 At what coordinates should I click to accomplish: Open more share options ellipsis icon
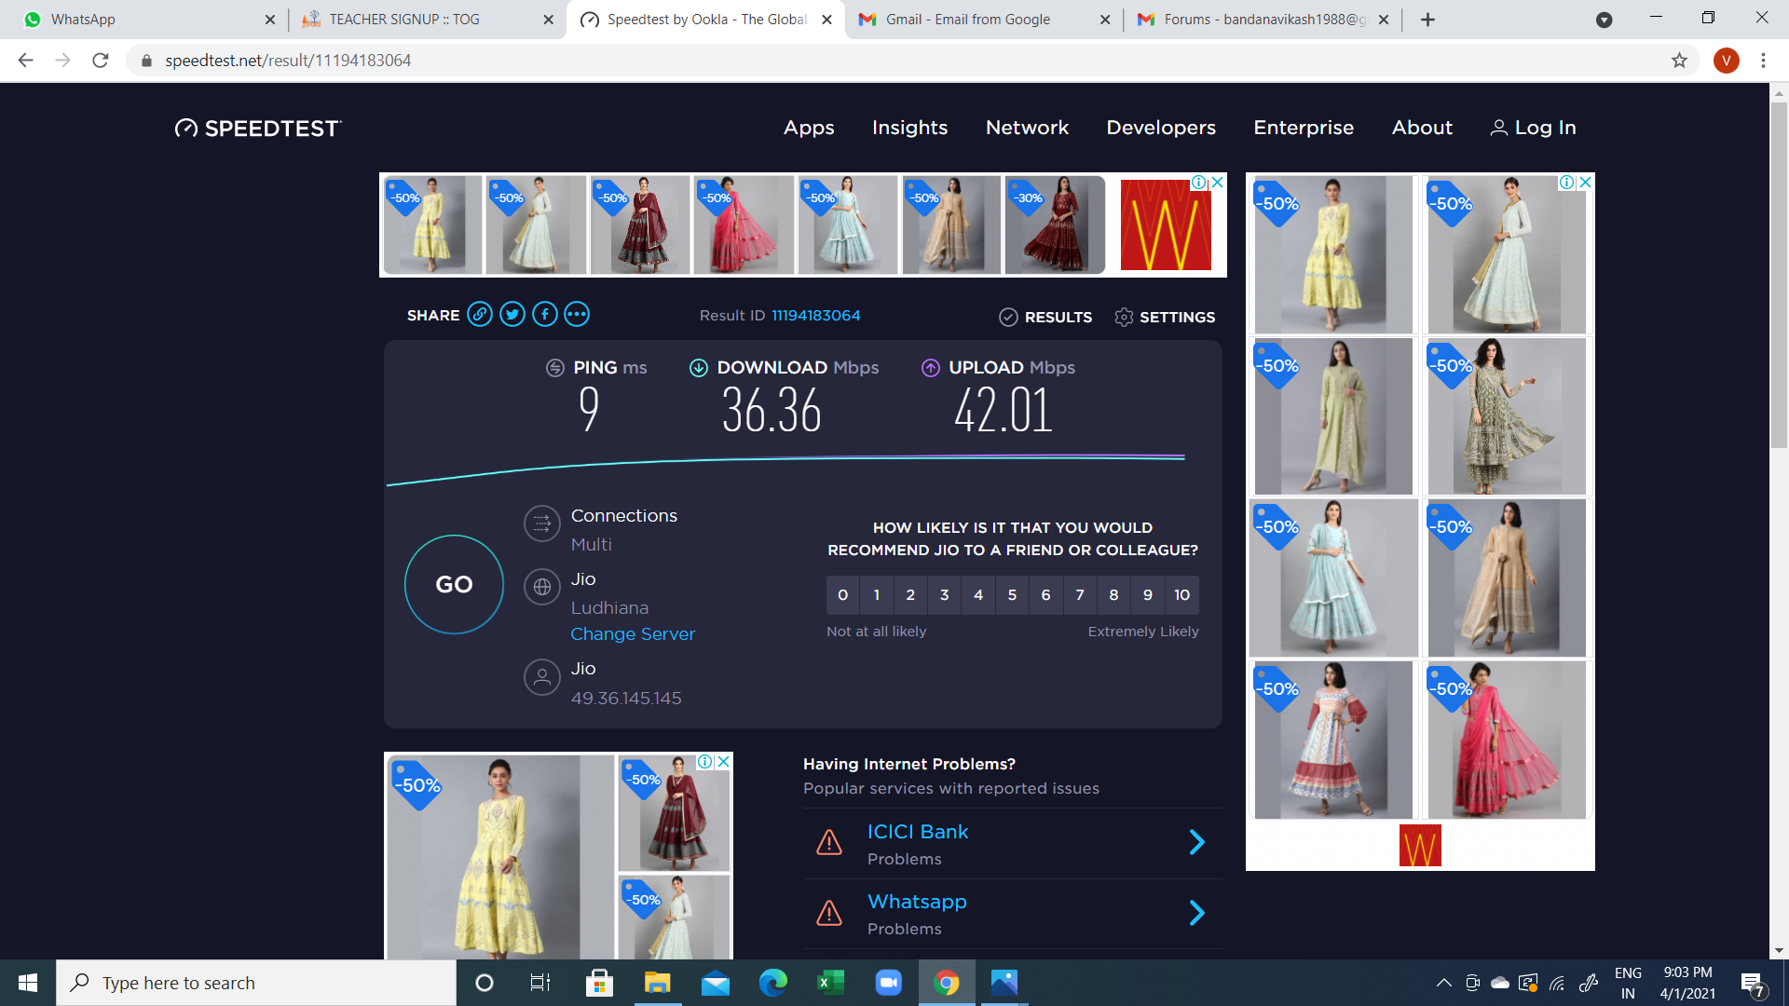(x=577, y=315)
